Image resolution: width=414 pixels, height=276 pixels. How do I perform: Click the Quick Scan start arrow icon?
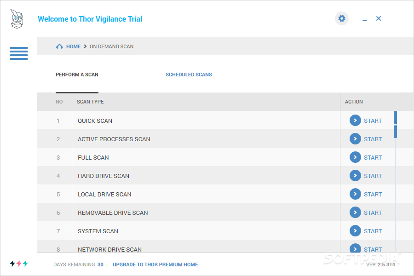[x=355, y=121]
